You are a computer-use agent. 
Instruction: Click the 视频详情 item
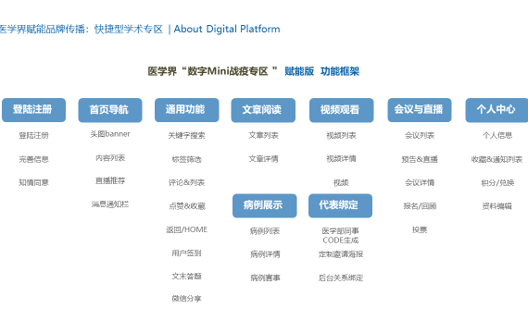pyautogui.click(x=341, y=158)
